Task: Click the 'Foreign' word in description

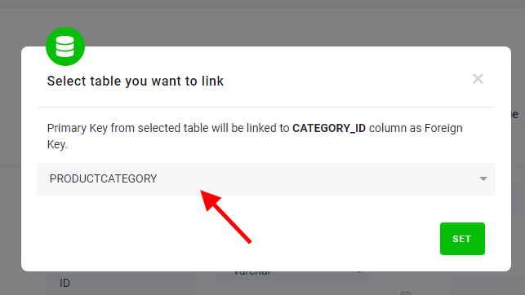Action: [x=443, y=128]
